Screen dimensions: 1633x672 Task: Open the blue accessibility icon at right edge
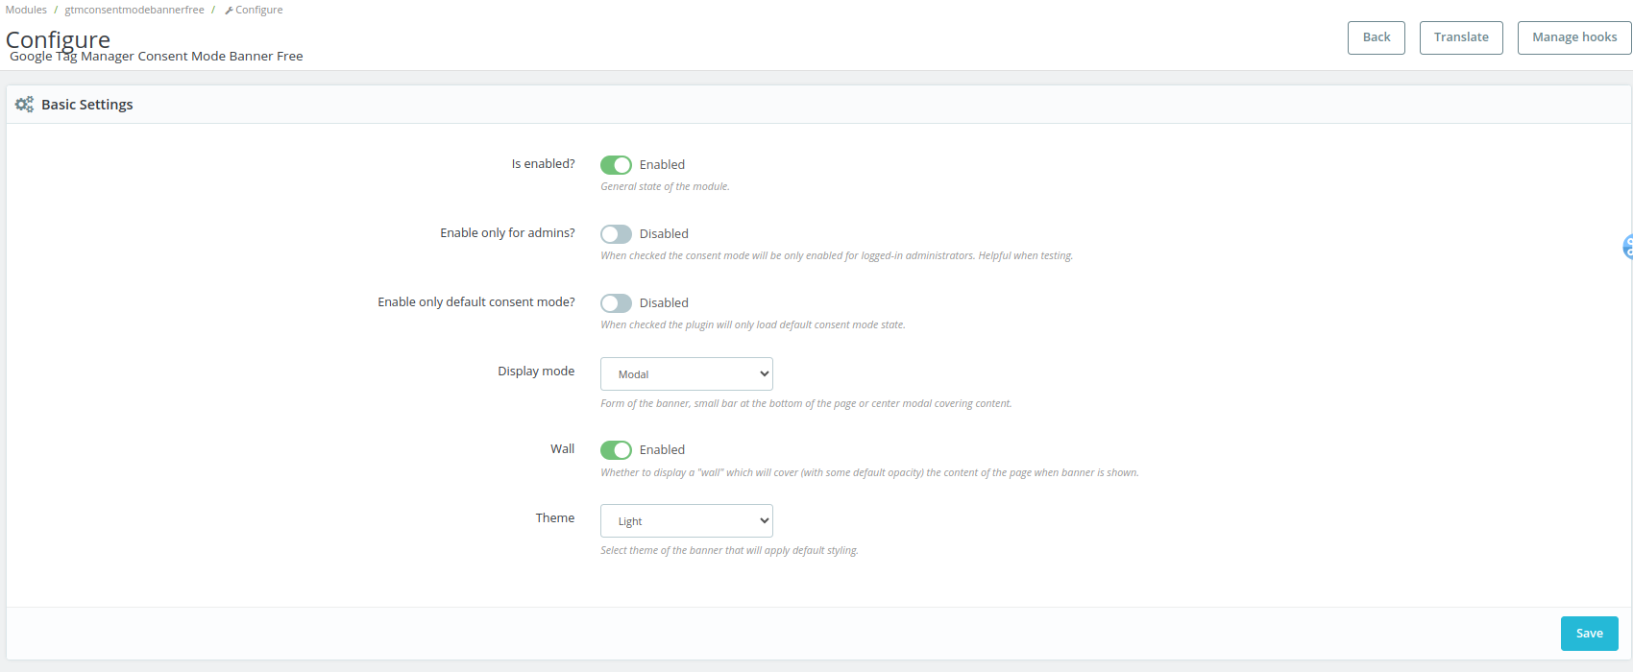pyautogui.click(x=1627, y=247)
